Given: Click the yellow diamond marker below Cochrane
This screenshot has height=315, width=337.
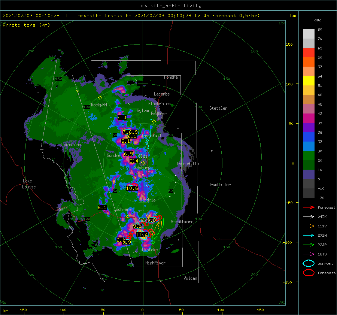Looking at the screenshot, I should (x=128, y=216).
